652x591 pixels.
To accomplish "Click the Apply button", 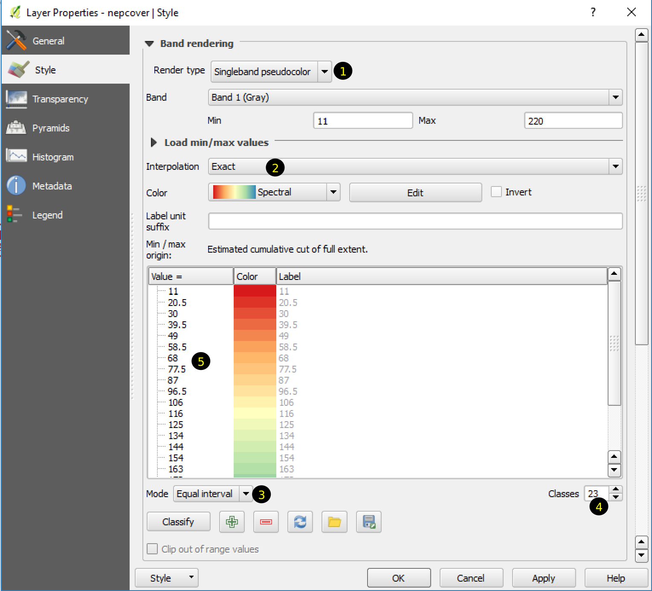I will [543, 578].
